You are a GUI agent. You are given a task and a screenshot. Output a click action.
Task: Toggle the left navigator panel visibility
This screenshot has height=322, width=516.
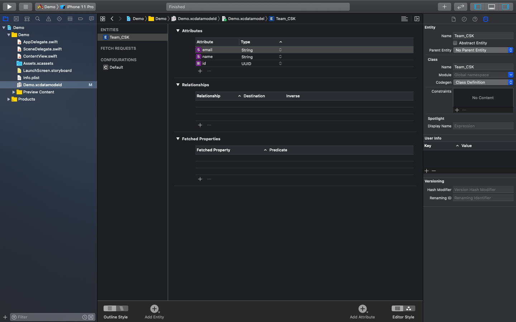click(x=478, y=6)
